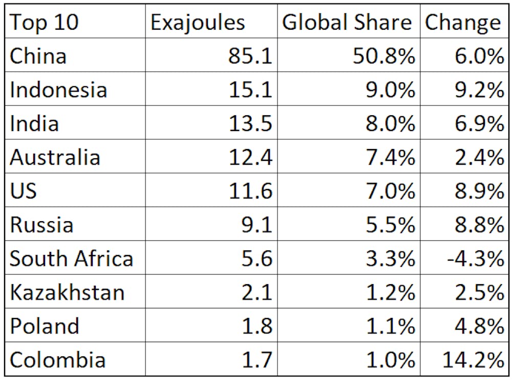Click China's 85.1 exajoules value
Image resolution: width=512 pixels, height=383 pixels.
pyautogui.click(x=211, y=55)
